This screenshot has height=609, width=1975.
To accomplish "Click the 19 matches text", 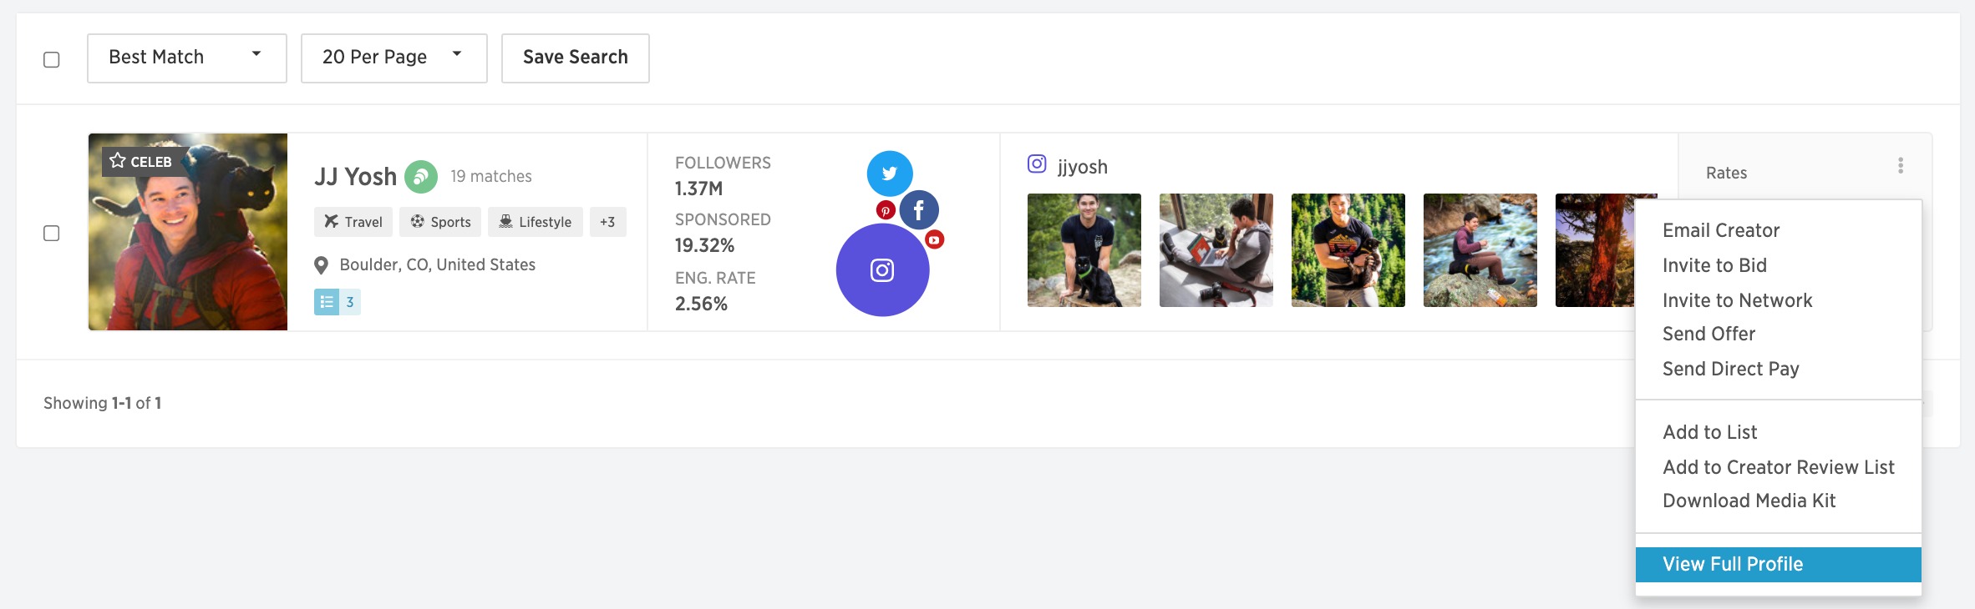I will pos(491,177).
